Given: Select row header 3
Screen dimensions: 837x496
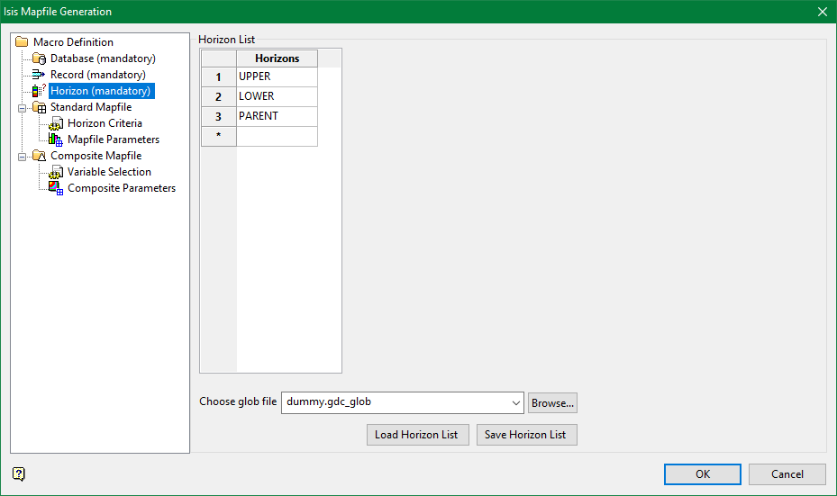Looking at the screenshot, I should point(219,116).
